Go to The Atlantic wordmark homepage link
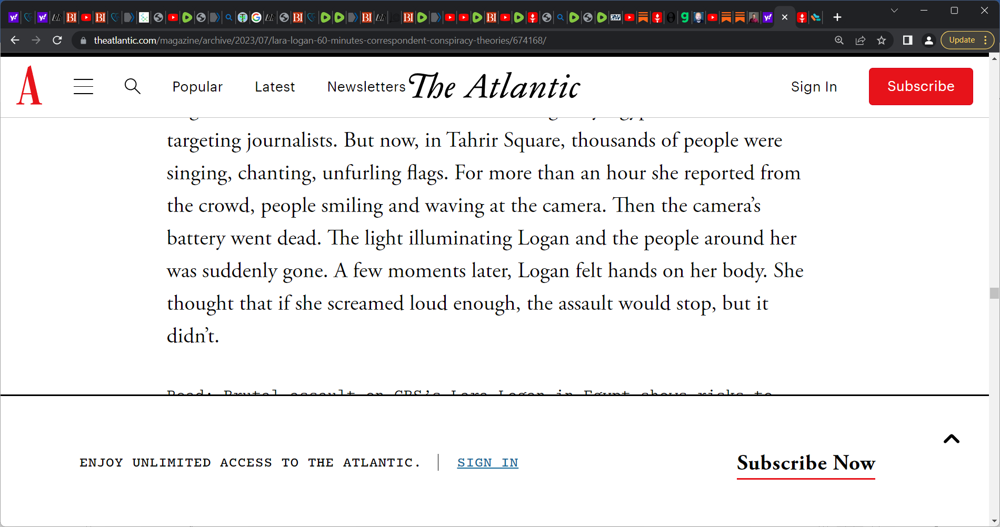Screen dimensions: 1000x527 click(x=494, y=86)
